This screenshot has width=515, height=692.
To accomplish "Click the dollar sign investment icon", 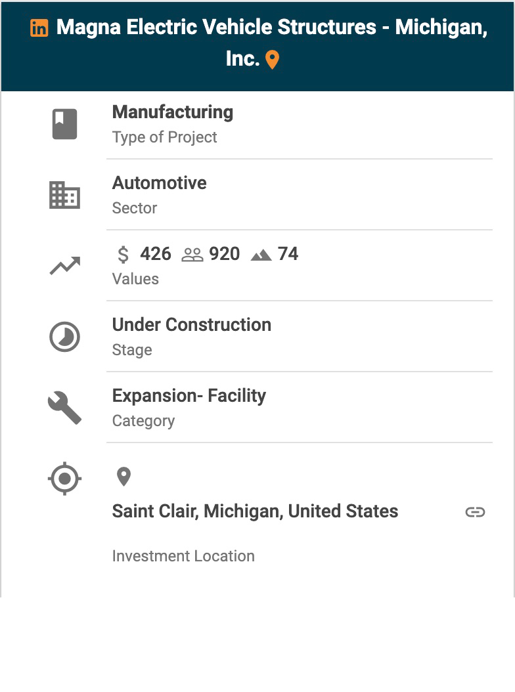I will (123, 255).
